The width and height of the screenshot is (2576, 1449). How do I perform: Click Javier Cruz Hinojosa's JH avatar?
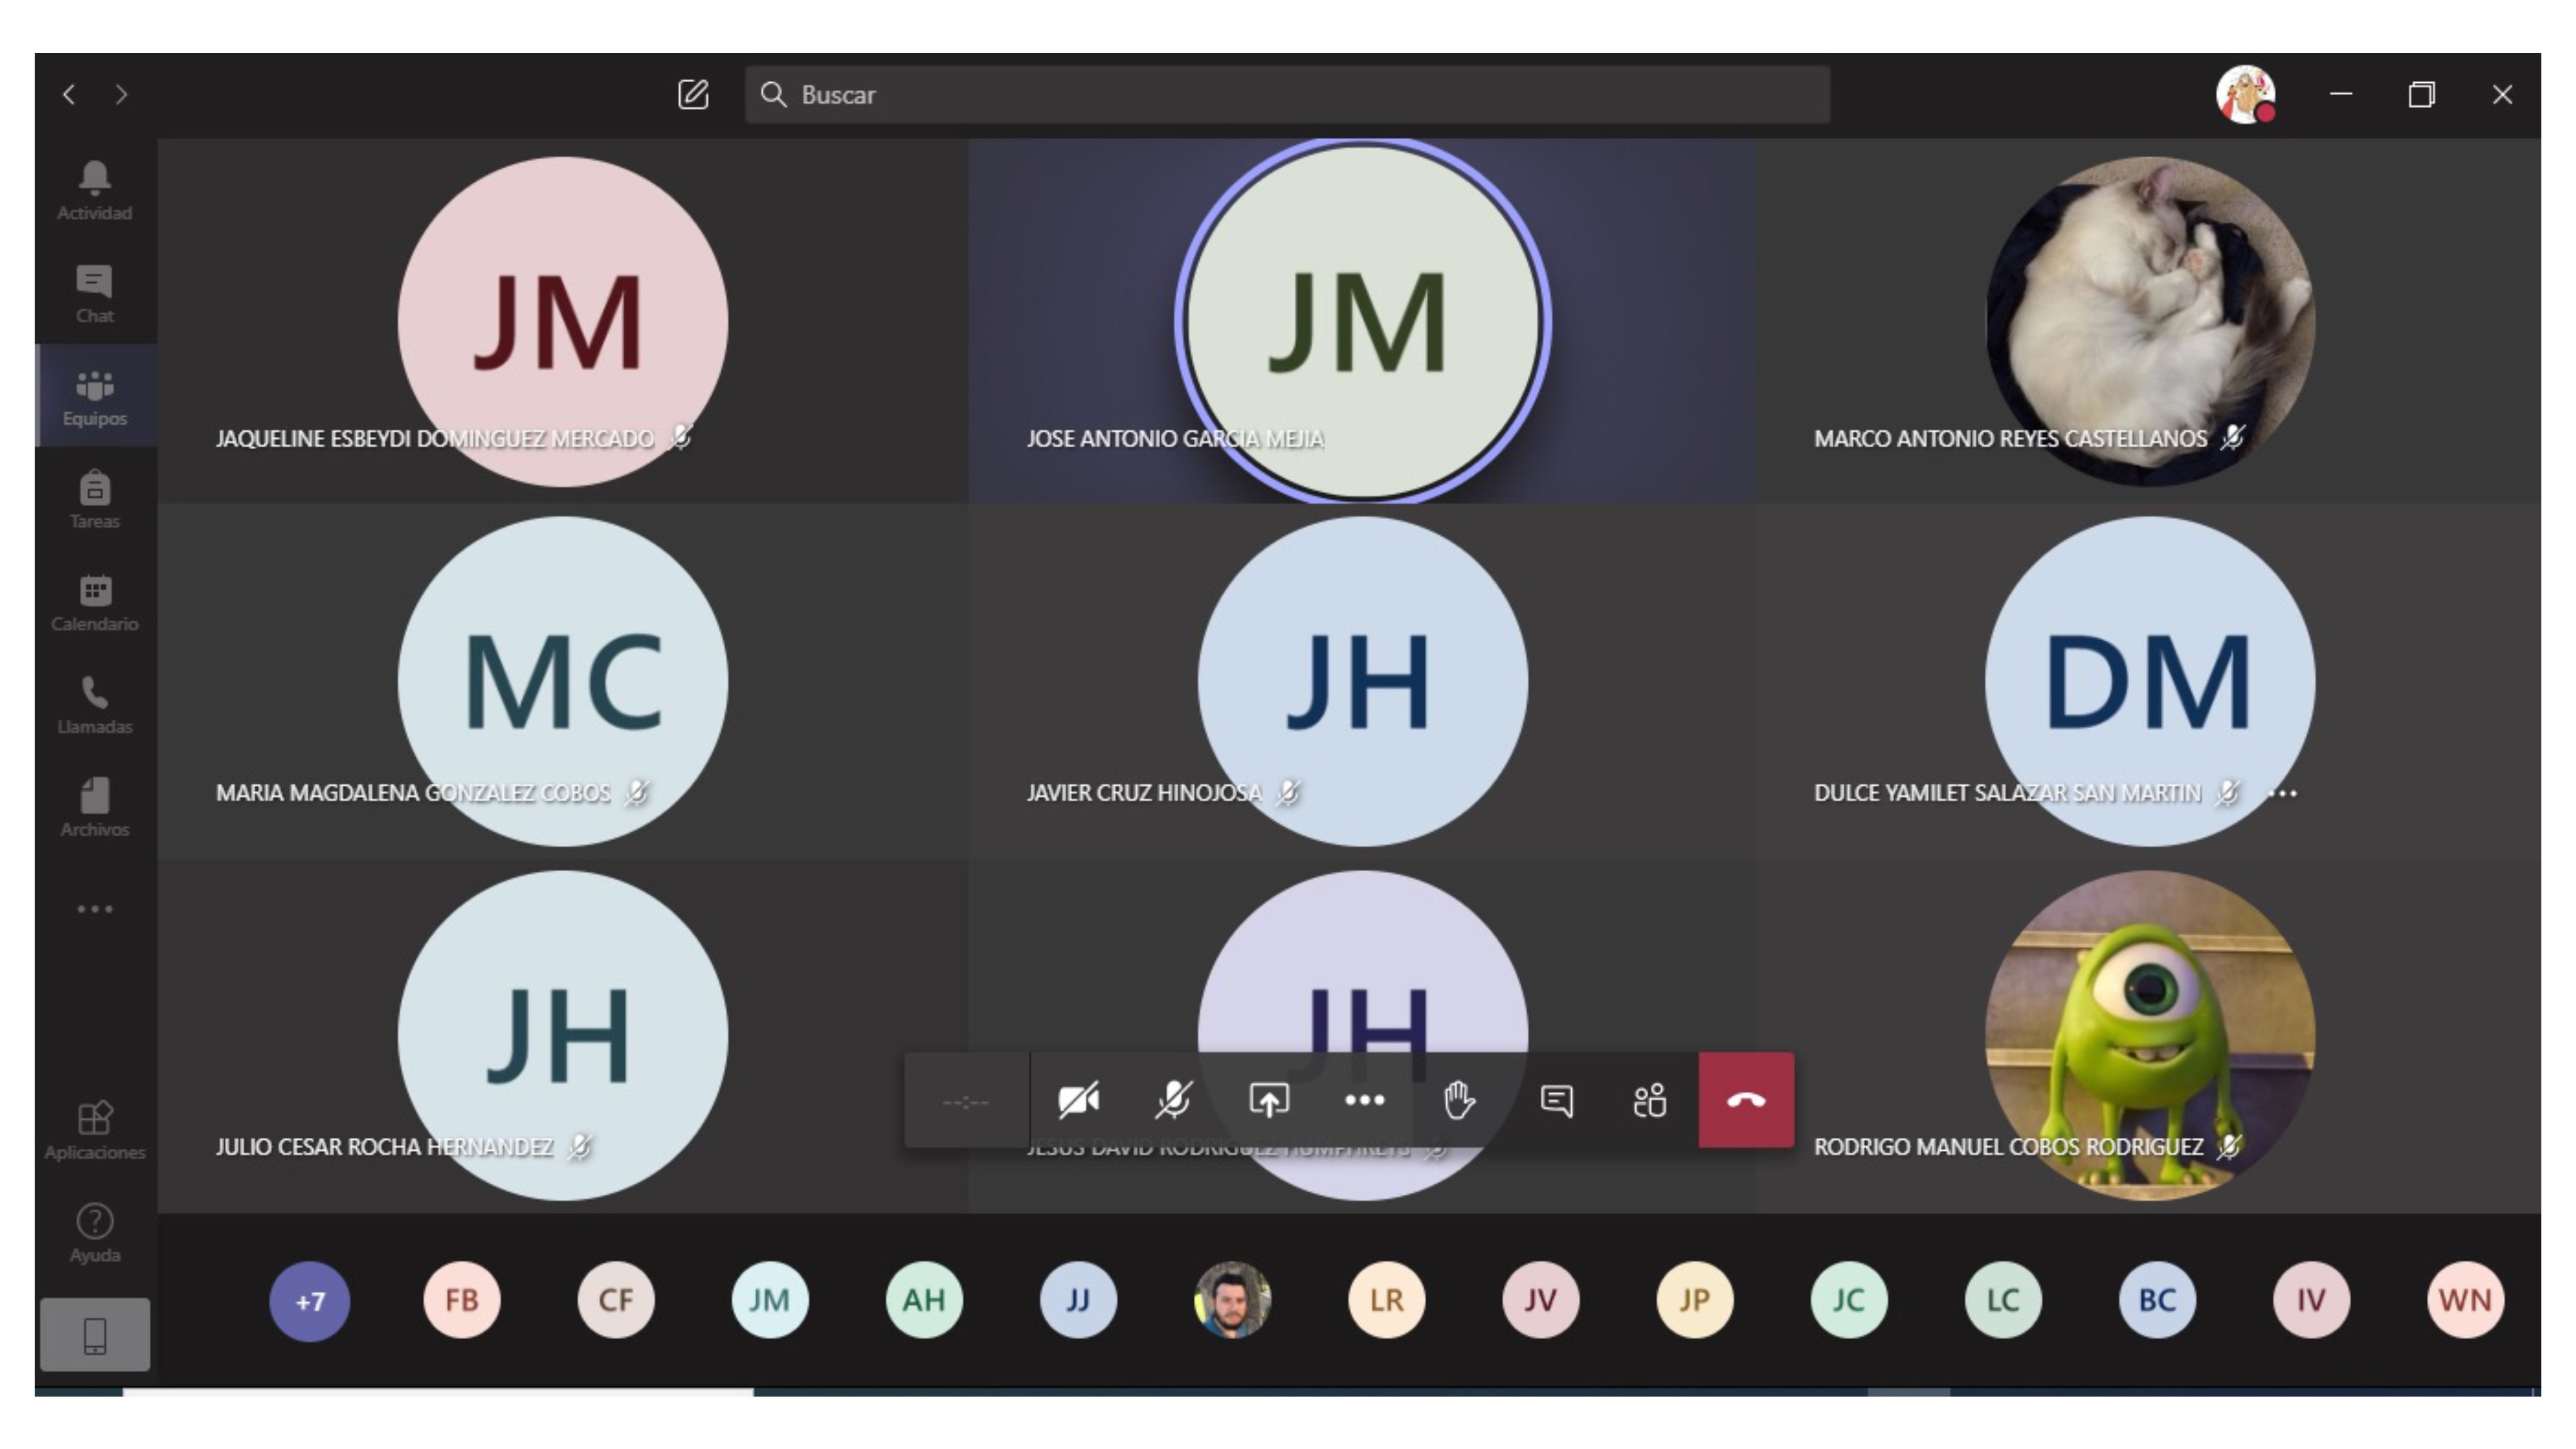[1363, 681]
